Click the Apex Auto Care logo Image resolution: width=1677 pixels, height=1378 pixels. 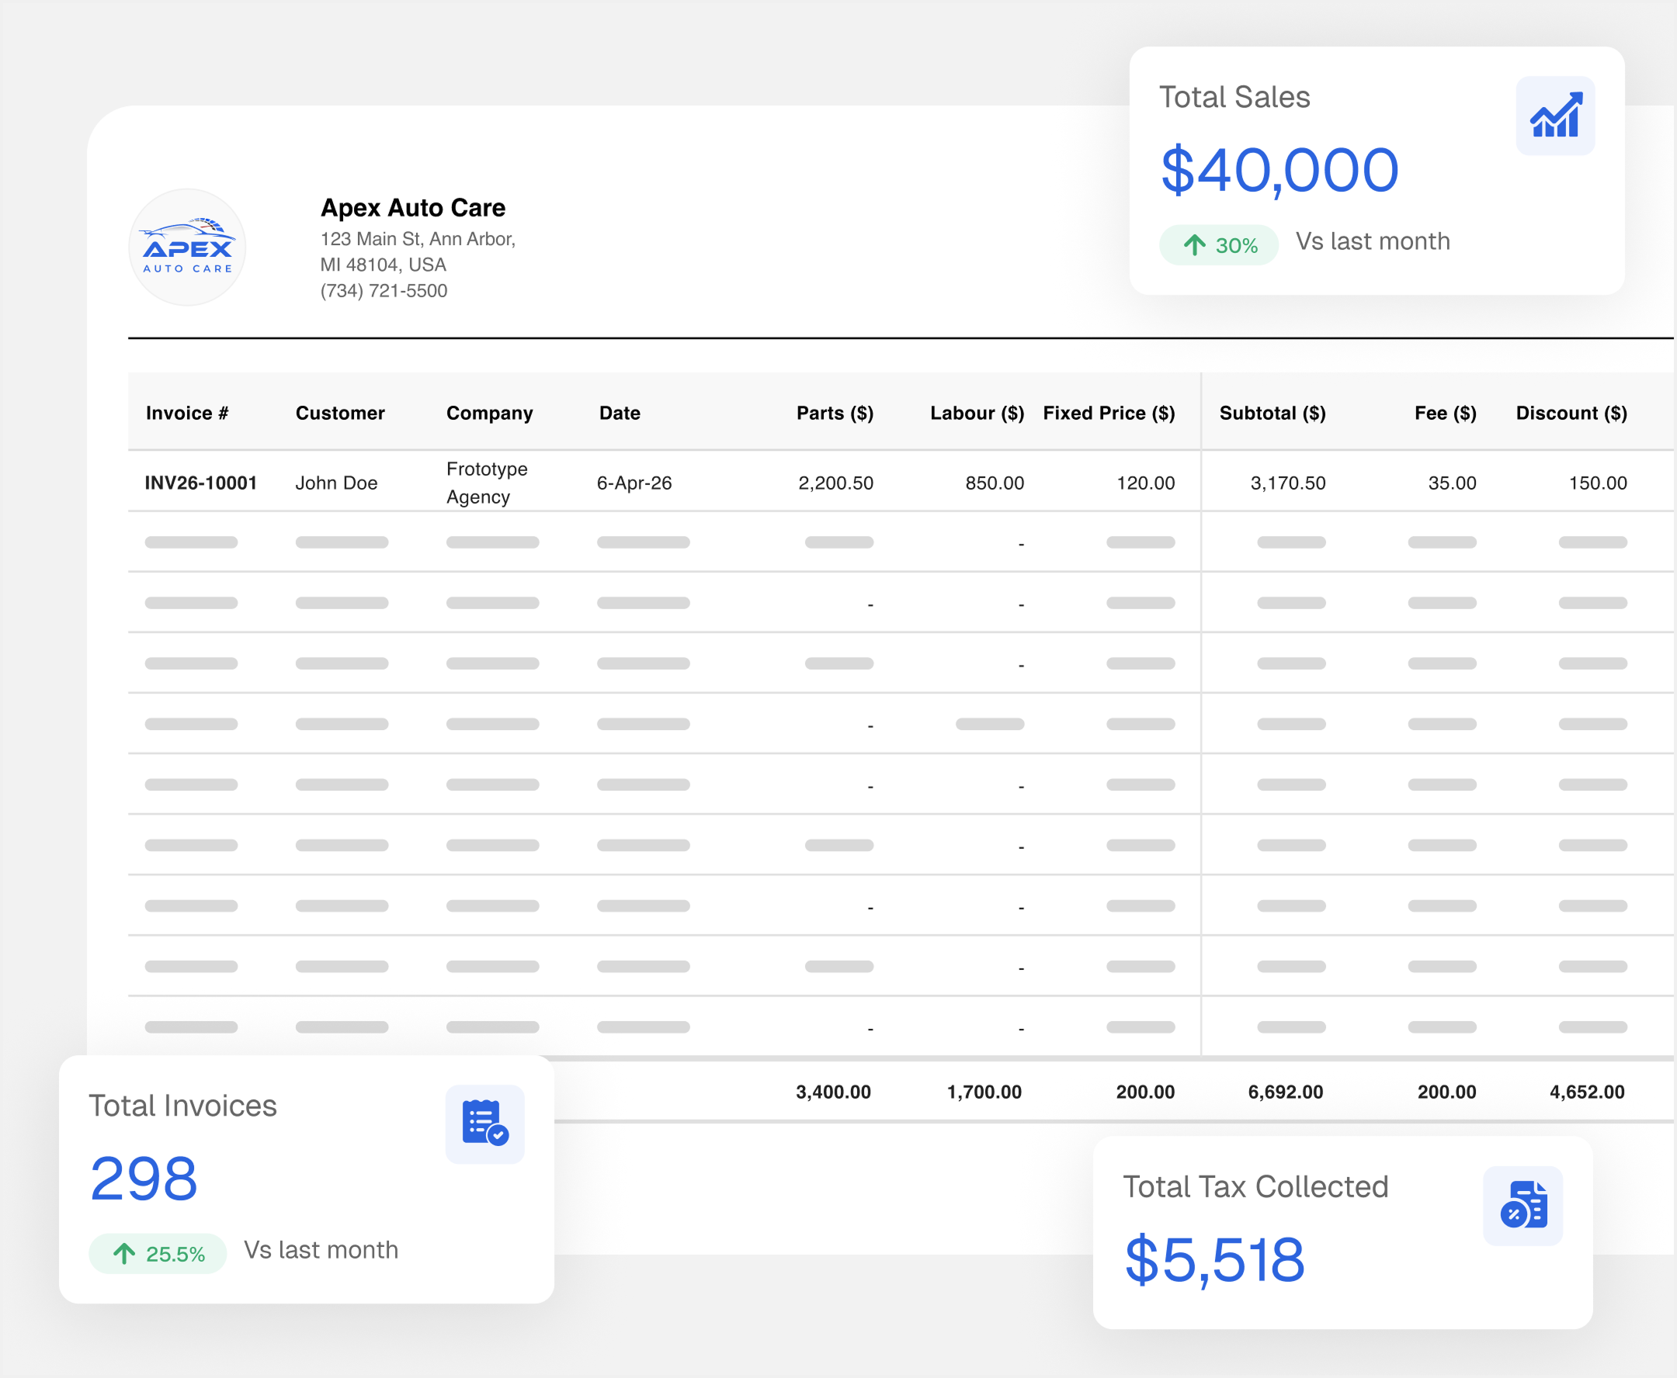[x=187, y=247]
